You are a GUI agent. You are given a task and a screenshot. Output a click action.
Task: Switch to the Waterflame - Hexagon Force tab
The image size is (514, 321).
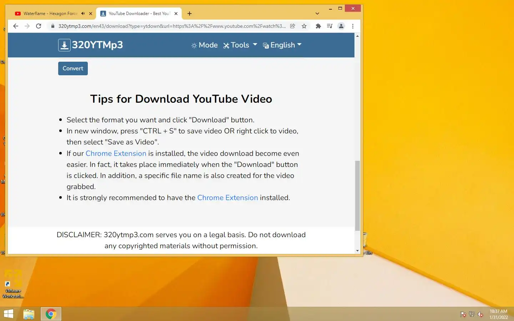50,14
